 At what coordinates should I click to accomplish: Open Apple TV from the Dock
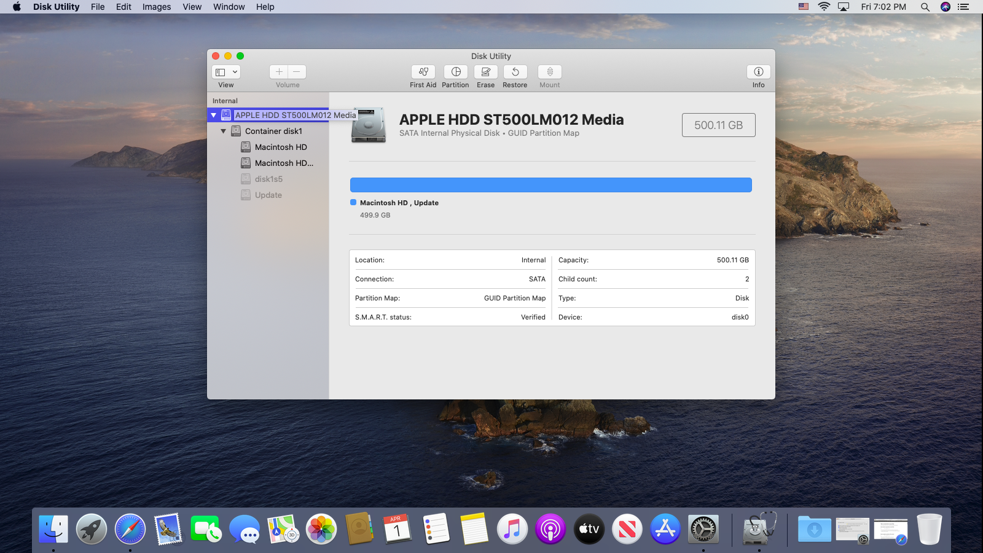tap(589, 528)
